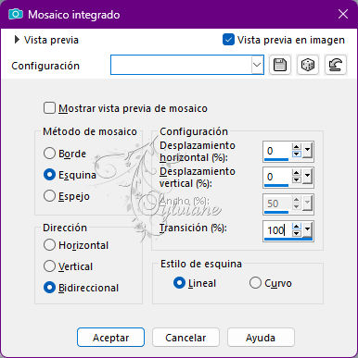Click the save preset floppy disk icon
This screenshot has width=358, height=358.
(280, 65)
